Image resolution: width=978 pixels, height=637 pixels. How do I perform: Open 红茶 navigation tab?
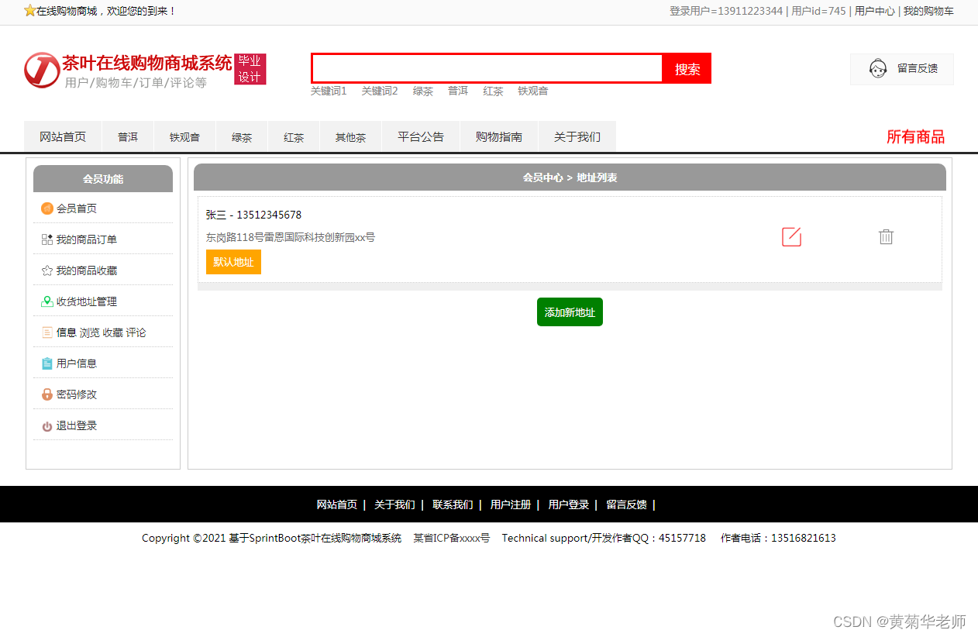(x=294, y=136)
